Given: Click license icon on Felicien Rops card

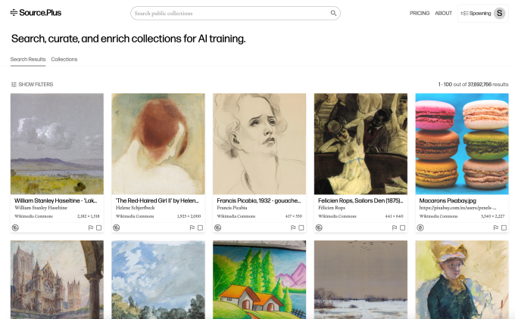Looking at the screenshot, I should [319, 227].
